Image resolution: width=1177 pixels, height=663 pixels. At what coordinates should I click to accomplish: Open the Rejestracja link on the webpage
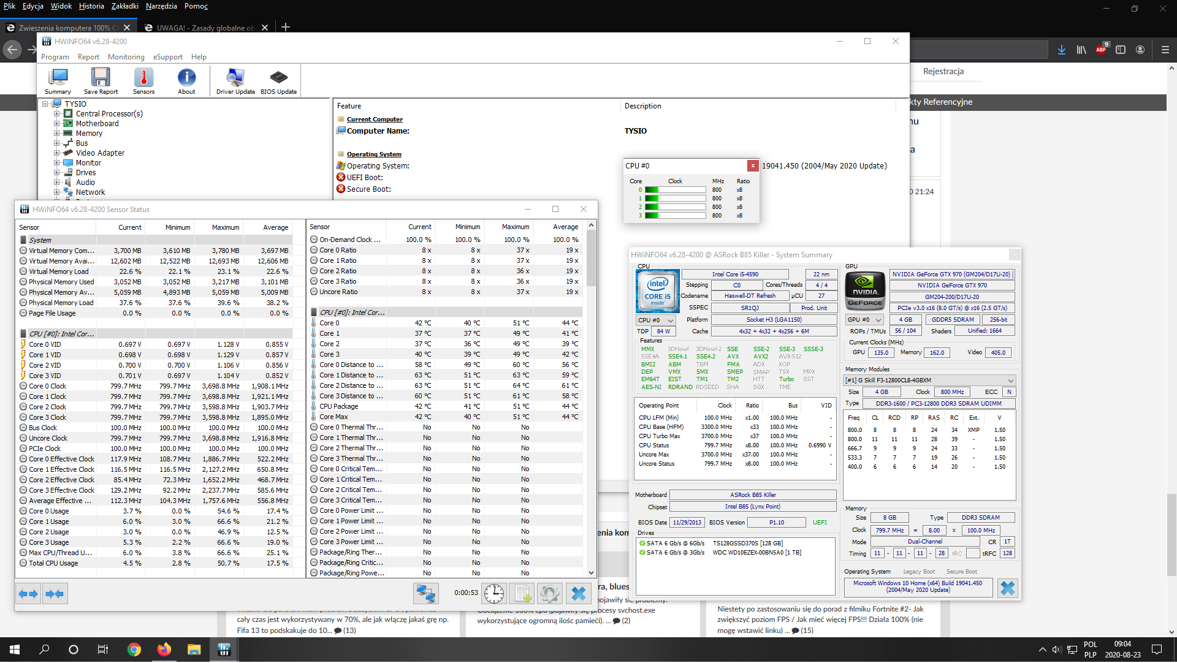(x=943, y=72)
